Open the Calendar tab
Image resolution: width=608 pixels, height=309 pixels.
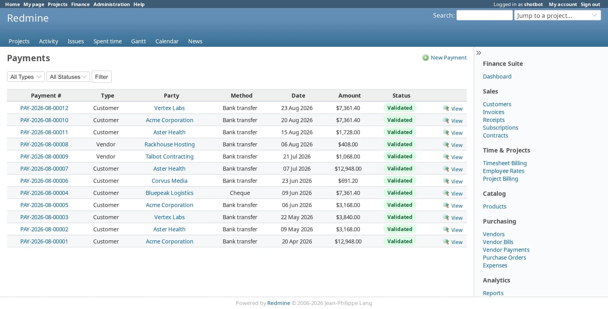click(x=167, y=41)
